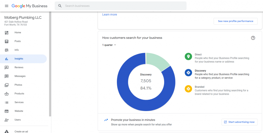Open the 1 quarter period dropdown
Screen dimensions: 263x133
click(109, 45)
